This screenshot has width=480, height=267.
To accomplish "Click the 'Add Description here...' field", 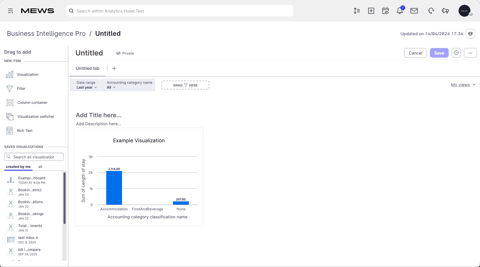I will pyautogui.click(x=98, y=124).
